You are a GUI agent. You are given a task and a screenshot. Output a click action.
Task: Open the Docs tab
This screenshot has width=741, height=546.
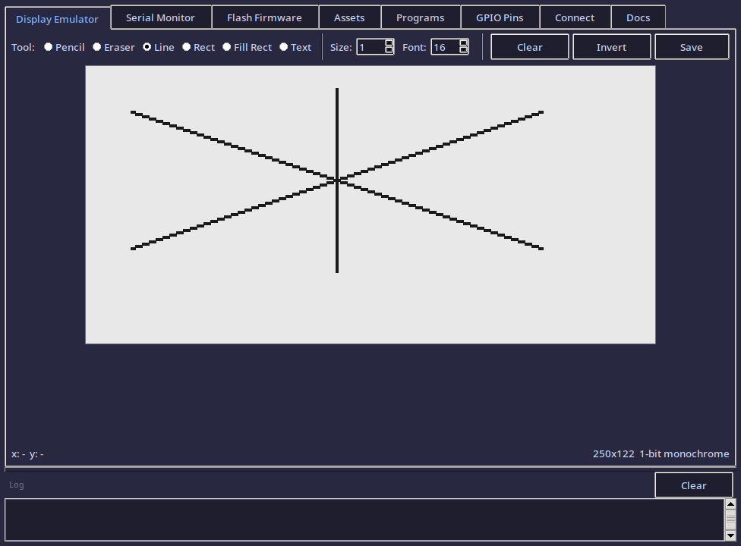point(638,17)
